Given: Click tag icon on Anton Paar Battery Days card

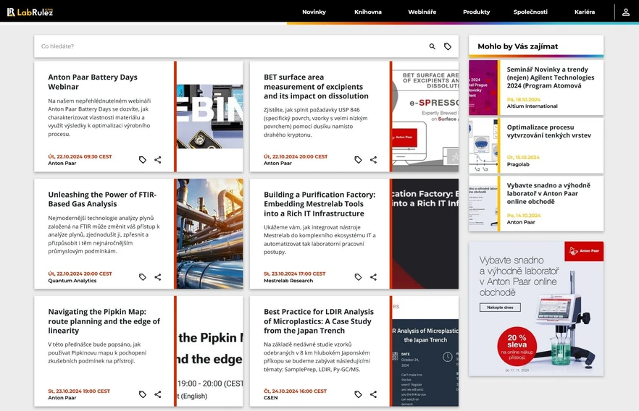Looking at the screenshot, I should point(142,160).
